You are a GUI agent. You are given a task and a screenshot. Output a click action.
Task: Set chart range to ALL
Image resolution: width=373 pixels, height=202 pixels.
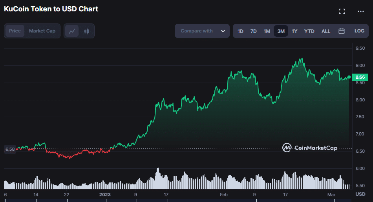(325, 31)
